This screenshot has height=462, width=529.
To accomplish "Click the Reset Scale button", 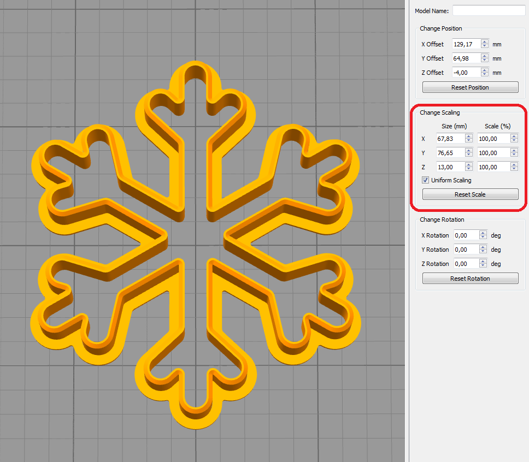I will coord(470,194).
